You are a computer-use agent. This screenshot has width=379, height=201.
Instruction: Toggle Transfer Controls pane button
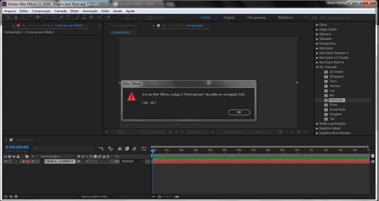click(x=11, y=197)
